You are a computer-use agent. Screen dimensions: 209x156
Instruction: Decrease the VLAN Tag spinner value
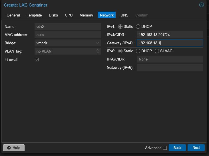[98, 53]
